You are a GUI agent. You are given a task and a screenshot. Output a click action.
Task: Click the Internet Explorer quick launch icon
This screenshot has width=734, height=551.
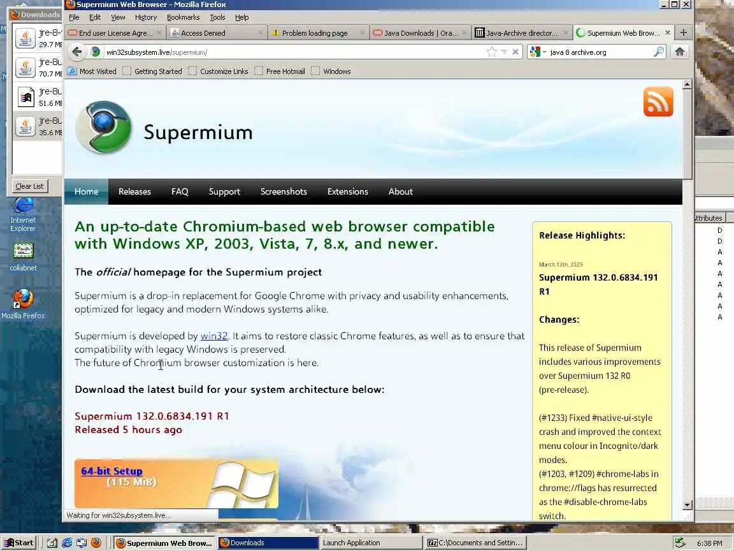click(68, 543)
